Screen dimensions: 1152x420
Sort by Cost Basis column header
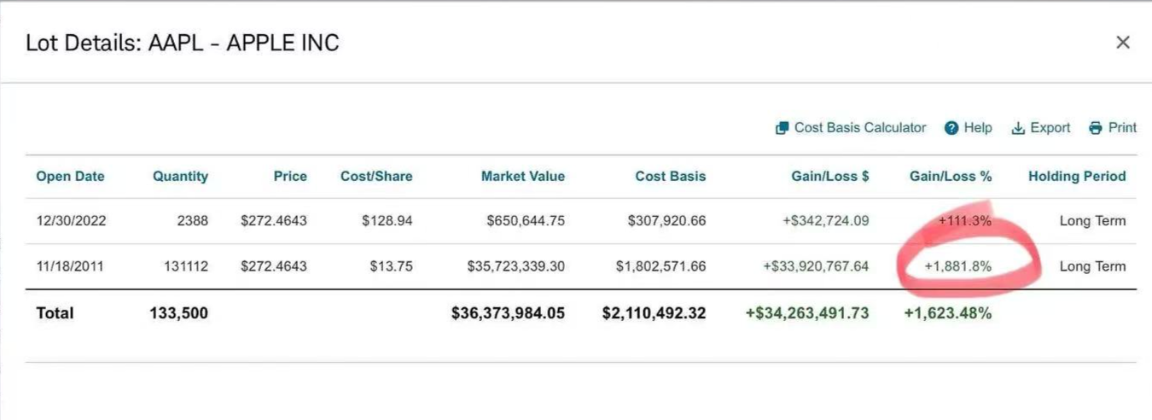click(x=671, y=177)
